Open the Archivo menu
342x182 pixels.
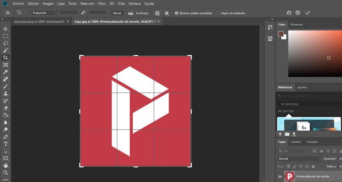(x=19, y=4)
